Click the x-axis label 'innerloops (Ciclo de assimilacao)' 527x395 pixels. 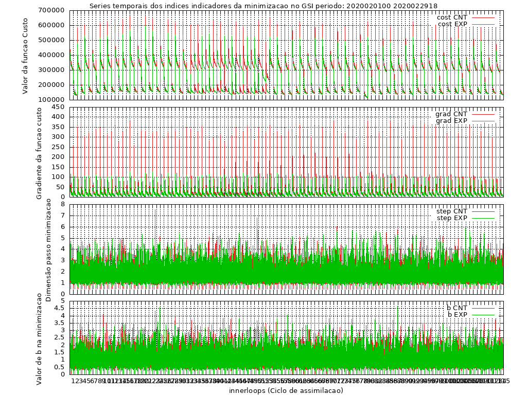(286, 390)
